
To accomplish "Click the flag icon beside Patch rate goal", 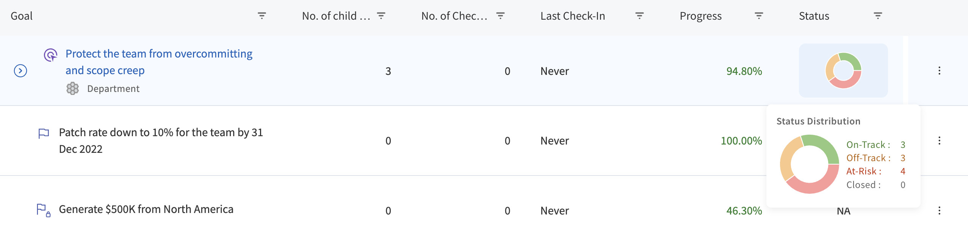I will click(x=44, y=134).
